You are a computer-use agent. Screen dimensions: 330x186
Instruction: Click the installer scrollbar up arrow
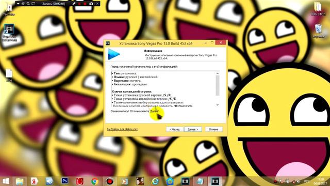tap(218, 73)
